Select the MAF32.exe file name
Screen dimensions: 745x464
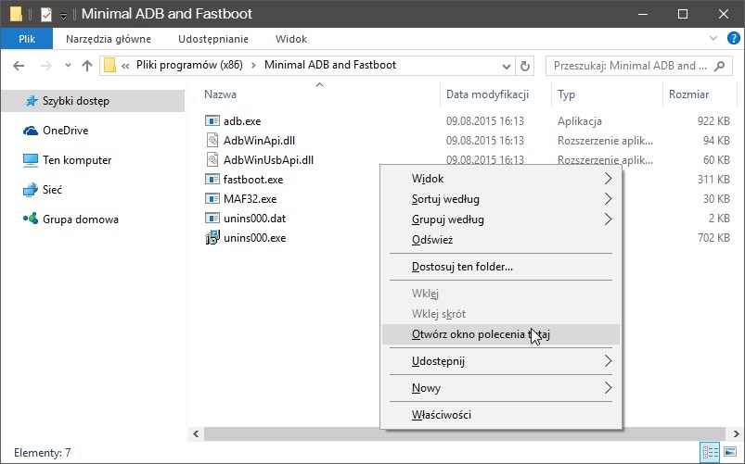pos(250,199)
